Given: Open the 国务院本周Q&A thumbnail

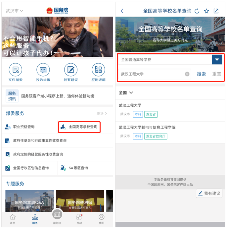Looking at the screenshot, I should pyautogui.click(x=29, y=201).
